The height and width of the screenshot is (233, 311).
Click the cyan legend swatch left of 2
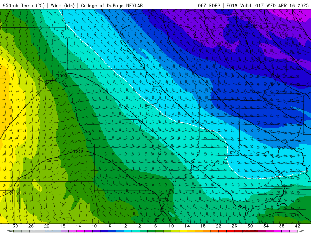tap(128, 231)
